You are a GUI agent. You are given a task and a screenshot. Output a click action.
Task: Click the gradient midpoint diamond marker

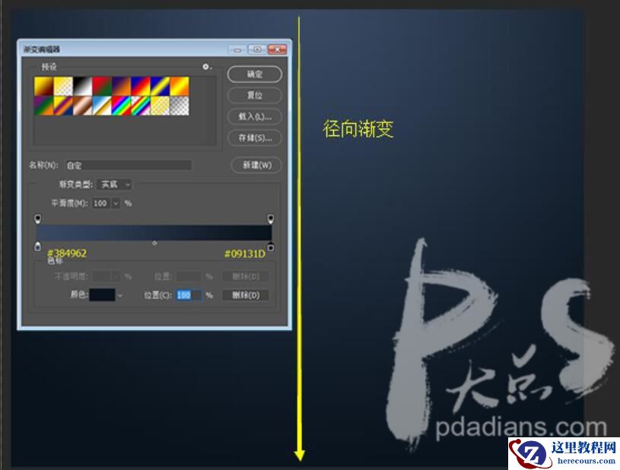click(155, 242)
